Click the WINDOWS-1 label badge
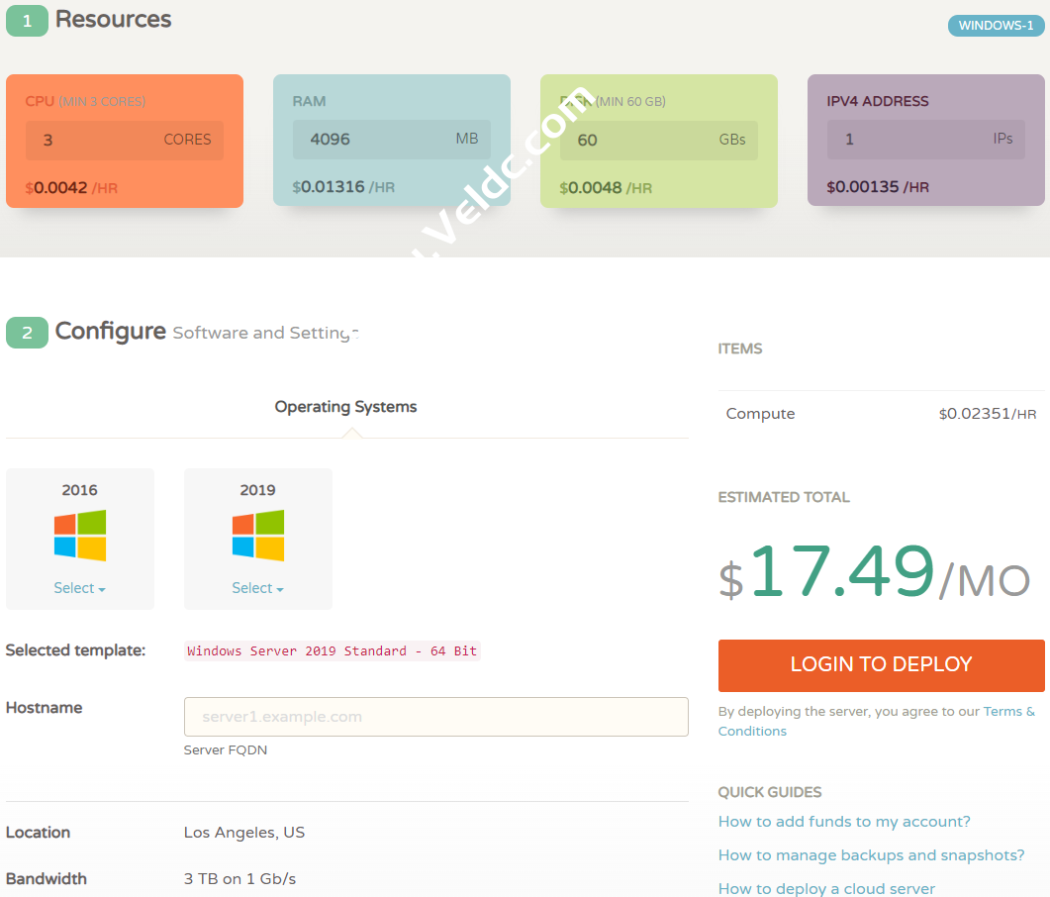This screenshot has width=1050, height=897. tap(996, 26)
